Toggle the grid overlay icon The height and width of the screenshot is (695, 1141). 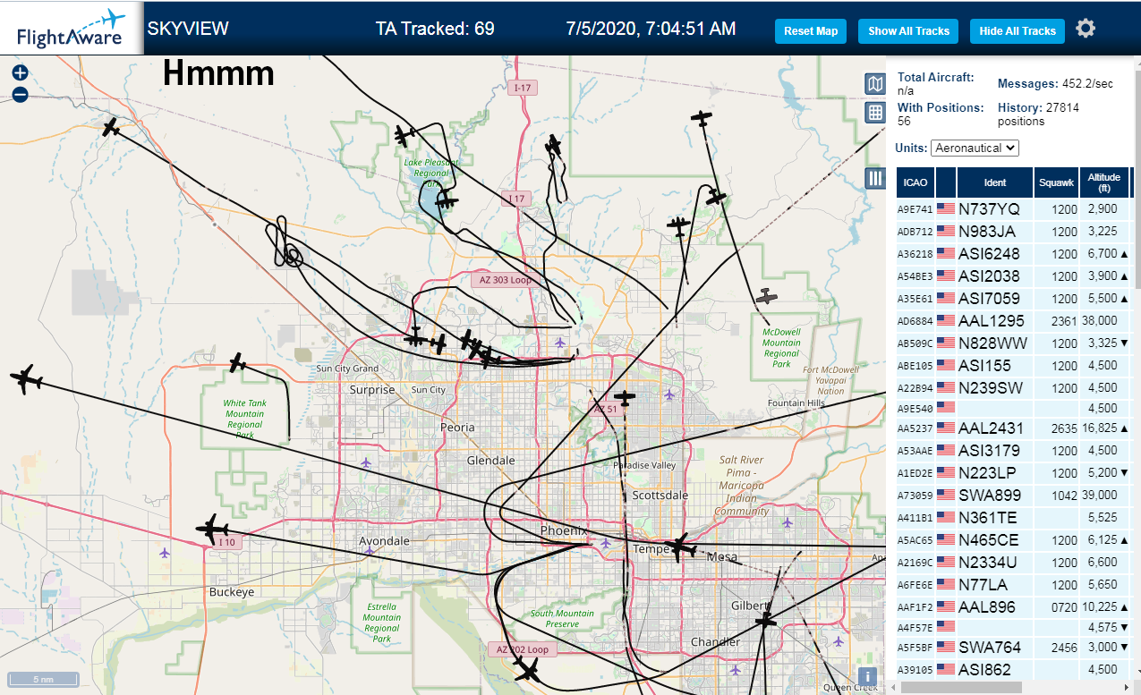[x=875, y=113]
